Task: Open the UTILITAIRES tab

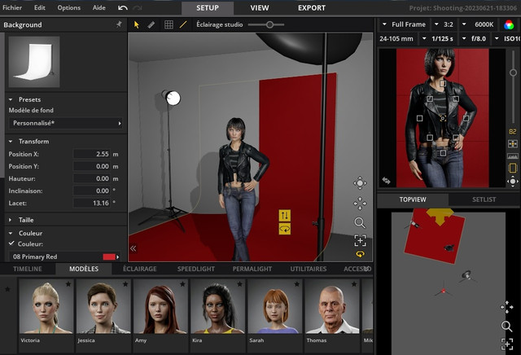Action: 308,269
